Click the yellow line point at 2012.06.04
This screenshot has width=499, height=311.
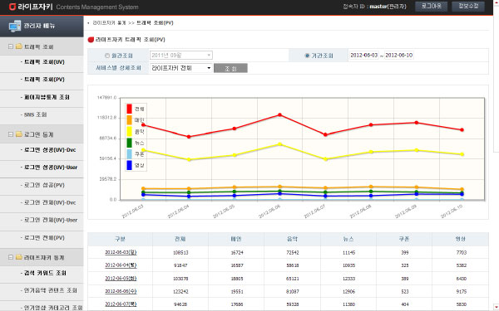click(x=189, y=159)
